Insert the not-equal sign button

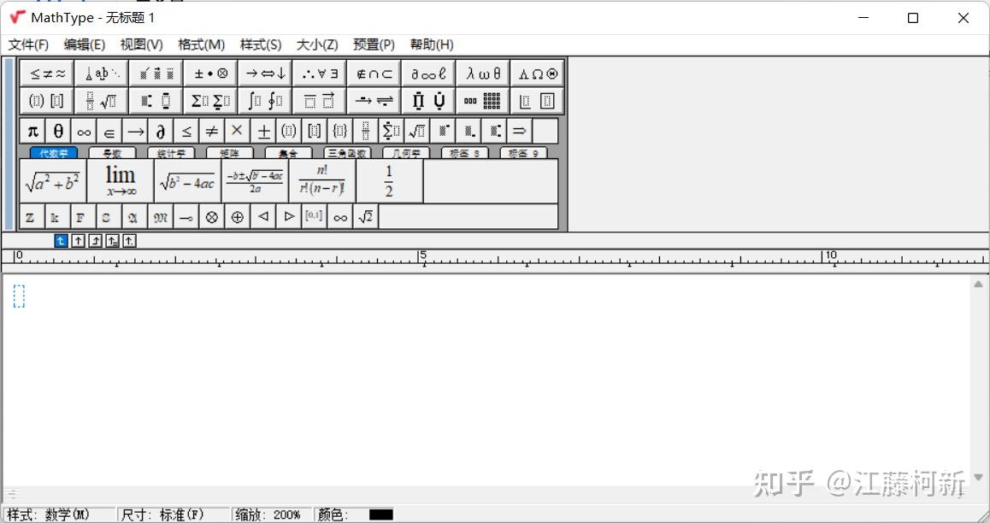point(212,132)
